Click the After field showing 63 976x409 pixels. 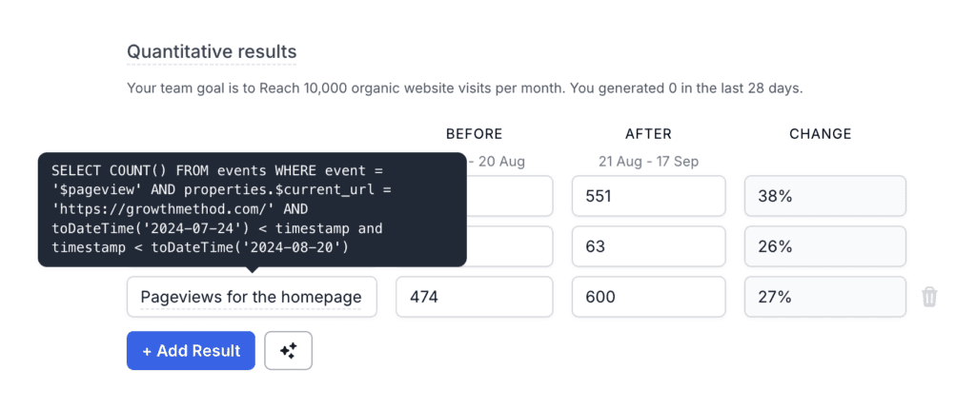pos(648,246)
